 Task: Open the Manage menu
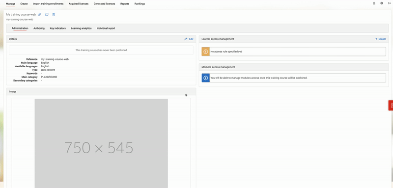click(x=10, y=4)
